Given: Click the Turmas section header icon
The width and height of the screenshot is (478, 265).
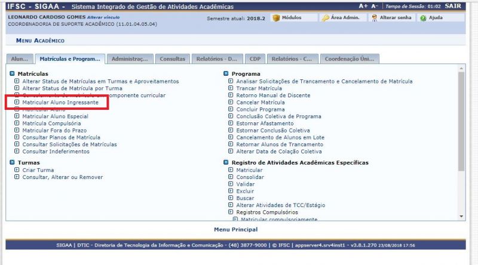Looking at the screenshot, I should [x=13, y=162].
